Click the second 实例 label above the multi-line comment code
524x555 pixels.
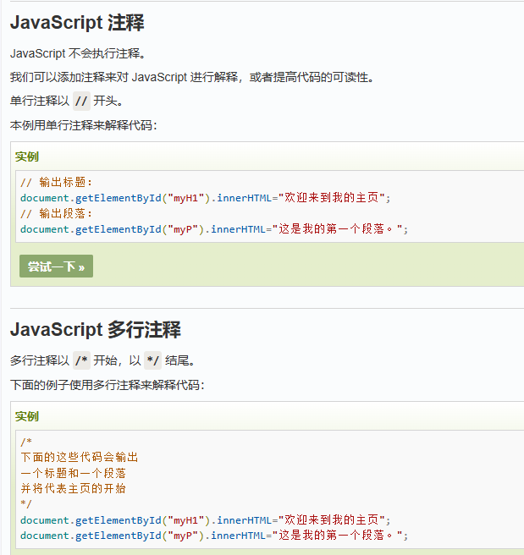pyautogui.click(x=27, y=416)
